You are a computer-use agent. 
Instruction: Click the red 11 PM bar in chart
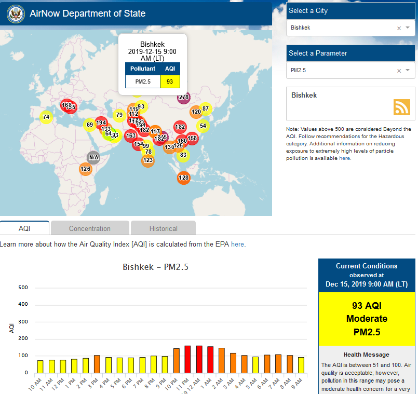click(x=188, y=359)
